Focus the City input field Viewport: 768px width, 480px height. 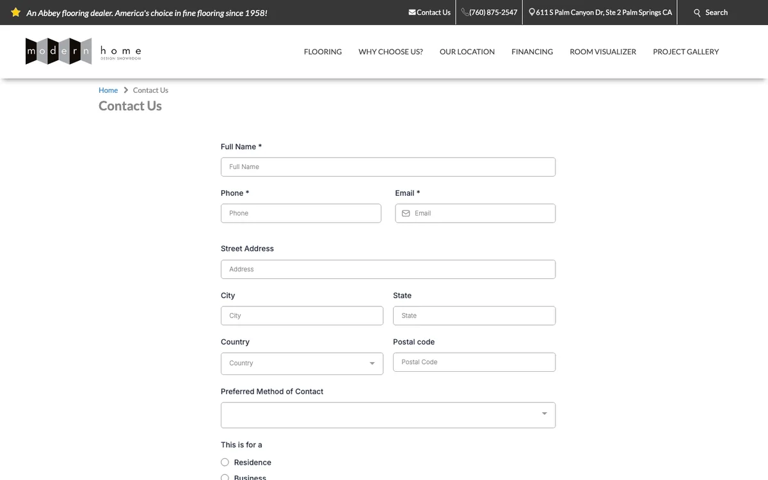[x=302, y=316]
